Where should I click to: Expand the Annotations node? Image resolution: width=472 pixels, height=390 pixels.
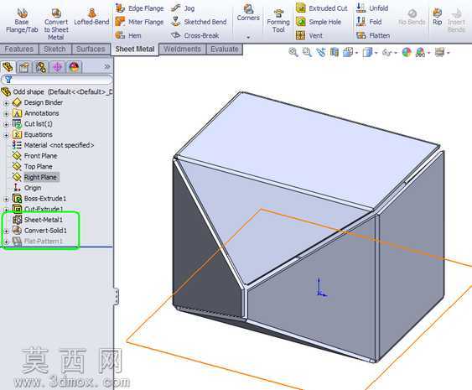click(x=6, y=114)
